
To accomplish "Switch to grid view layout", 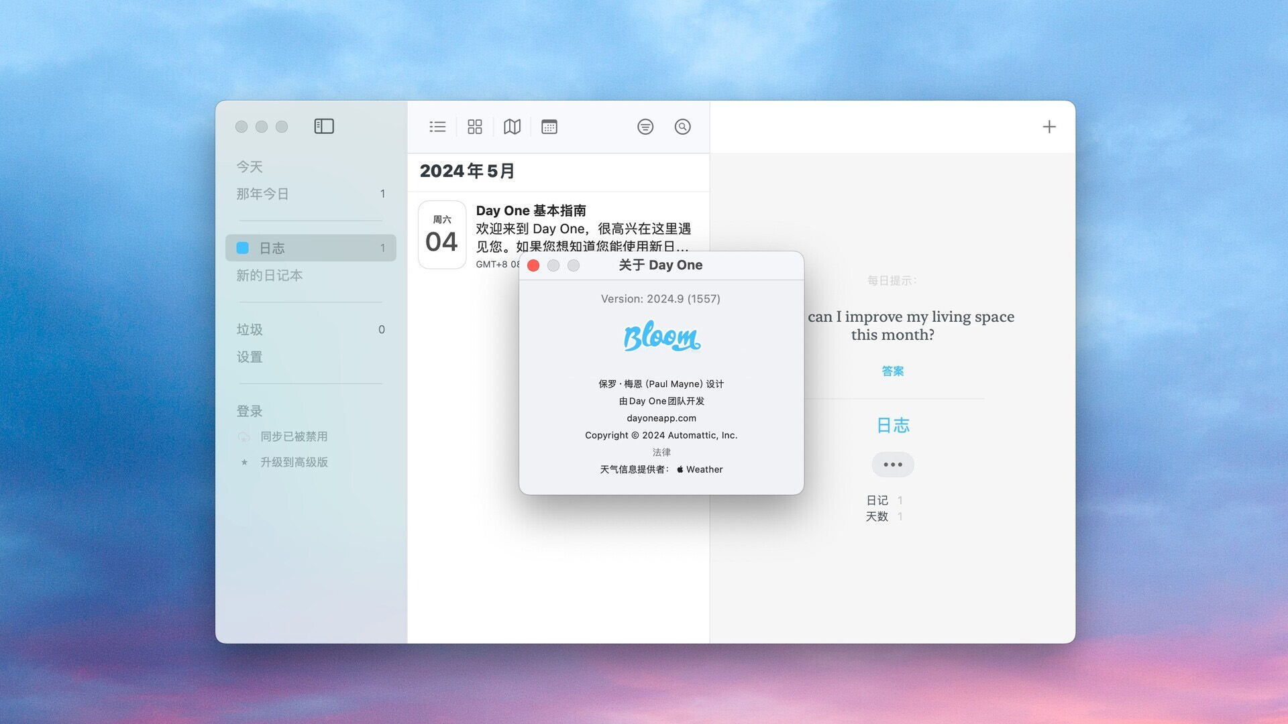I will point(475,125).
